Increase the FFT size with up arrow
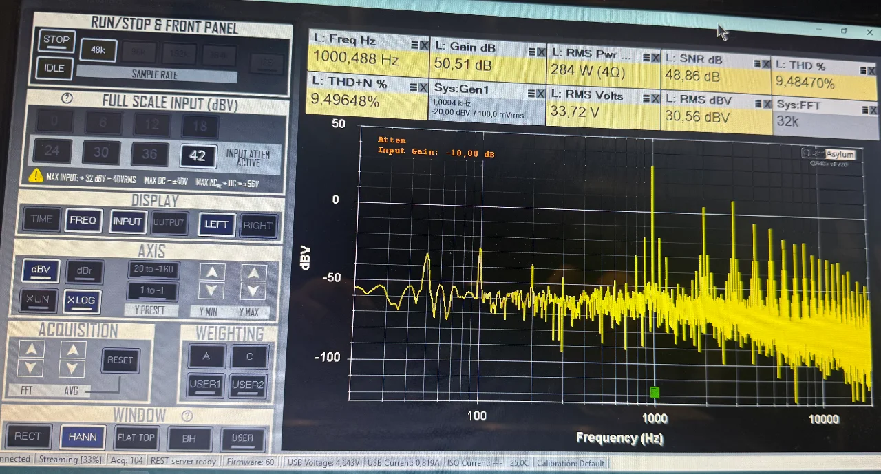Screen dimensions: 881x474 [x=30, y=349]
